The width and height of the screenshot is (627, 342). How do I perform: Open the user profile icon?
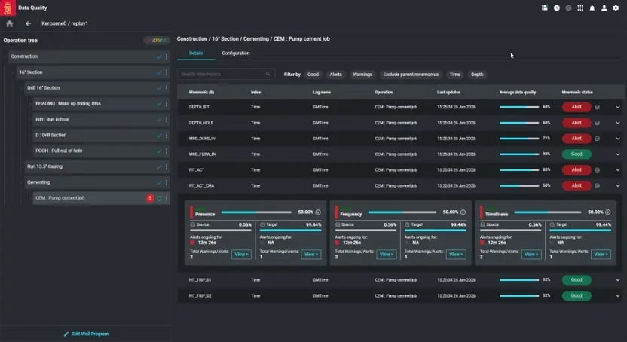click(604, 8)
